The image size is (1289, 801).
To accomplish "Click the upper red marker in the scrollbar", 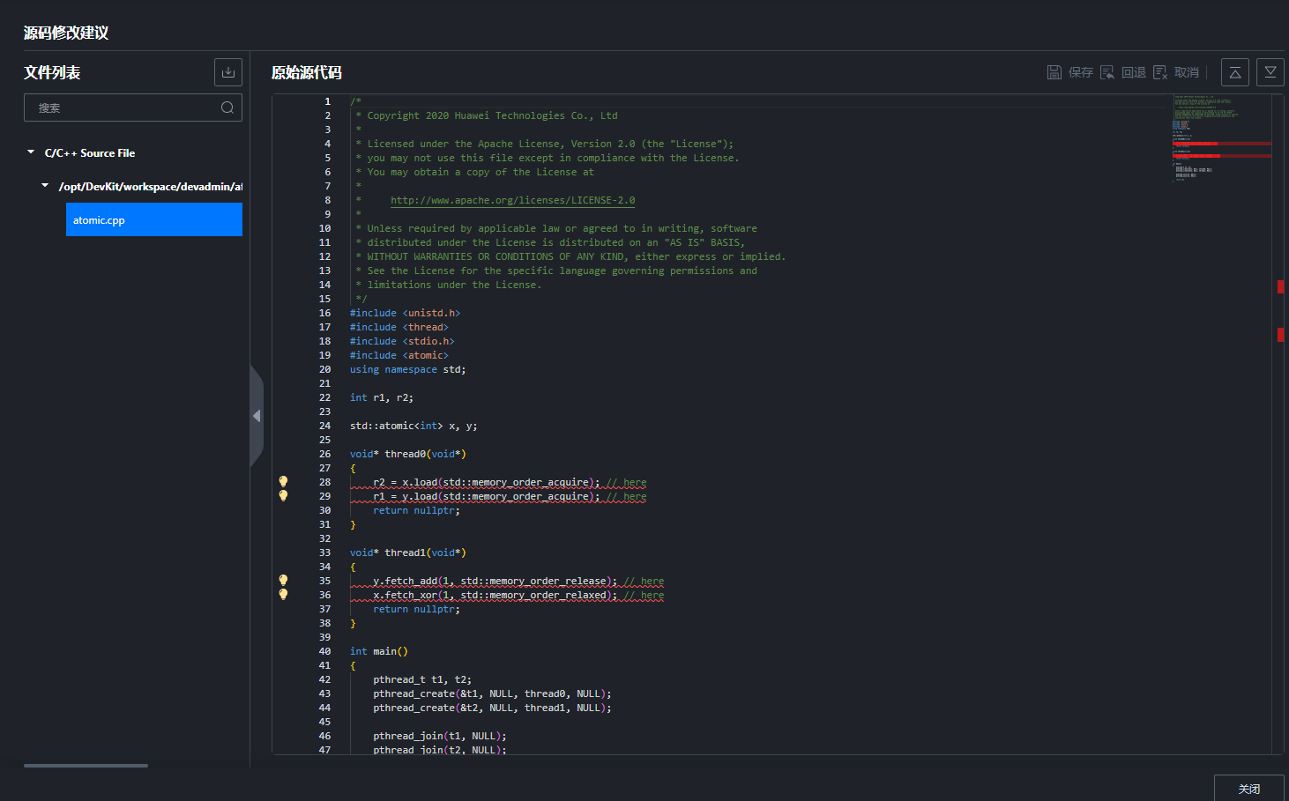I will point(1280,286).
